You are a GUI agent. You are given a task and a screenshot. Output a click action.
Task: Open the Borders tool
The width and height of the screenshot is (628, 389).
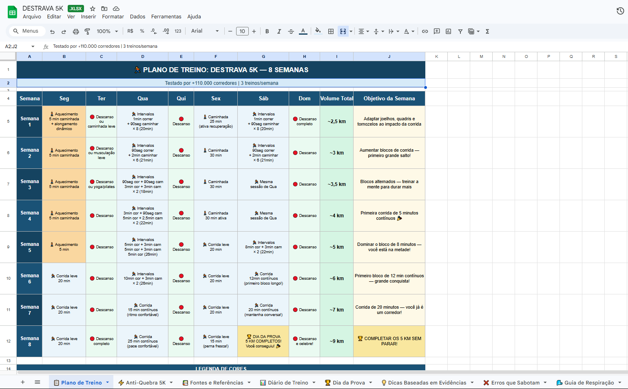point(331,31)
